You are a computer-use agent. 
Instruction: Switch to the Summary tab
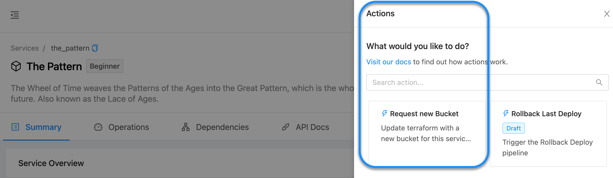tap(43, 127)
